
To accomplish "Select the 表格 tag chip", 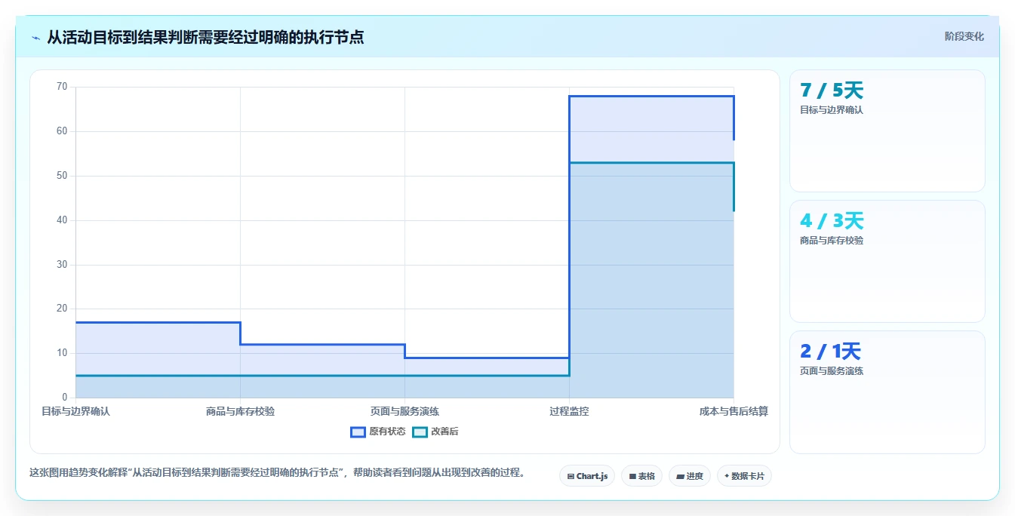I will [x=641, y=476].
